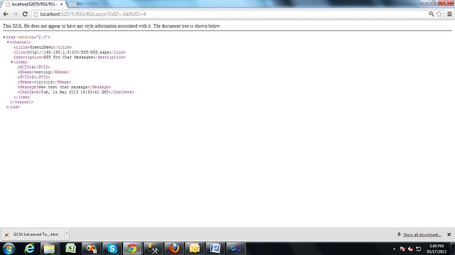The image size is (455, 255).
Task: Click the RName testing line
Action: pos(43,73)
